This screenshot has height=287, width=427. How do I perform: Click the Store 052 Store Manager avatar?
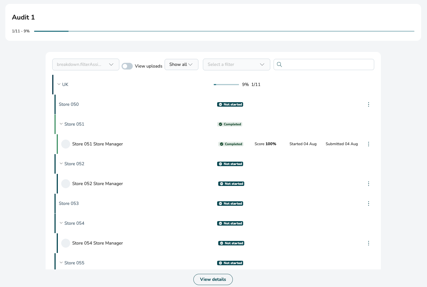coord(66,184)
